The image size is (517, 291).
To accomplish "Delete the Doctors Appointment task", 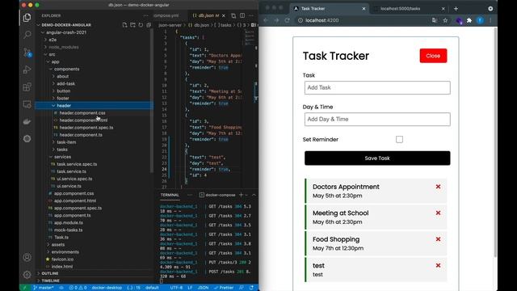I will pyautogui.click(x=438, y=187).
